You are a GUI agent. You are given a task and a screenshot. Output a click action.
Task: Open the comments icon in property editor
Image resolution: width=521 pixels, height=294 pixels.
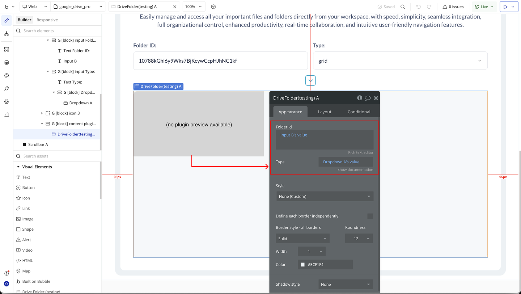(368, 98)
